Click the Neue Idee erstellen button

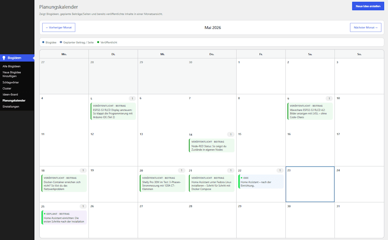tap(368, 6)
